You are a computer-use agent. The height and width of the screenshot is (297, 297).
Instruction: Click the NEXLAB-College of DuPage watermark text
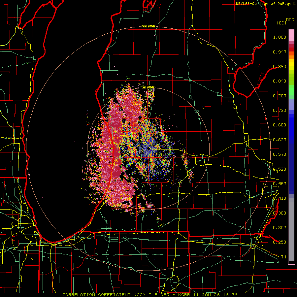coord(264,4)
